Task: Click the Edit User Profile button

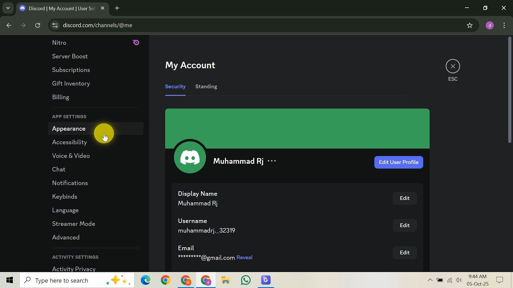Action: 398,162
